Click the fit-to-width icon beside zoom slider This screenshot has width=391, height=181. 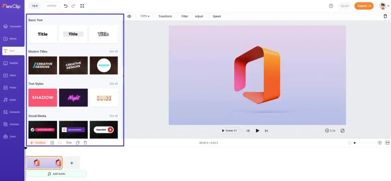[x=388, y=143]
